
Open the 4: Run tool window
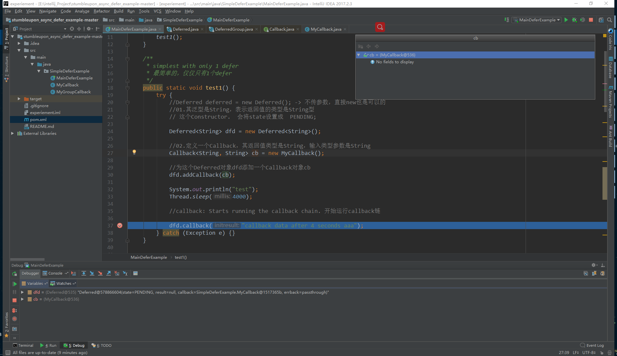[48, 345]
